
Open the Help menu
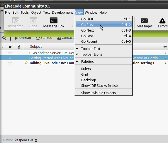point(103,13)
